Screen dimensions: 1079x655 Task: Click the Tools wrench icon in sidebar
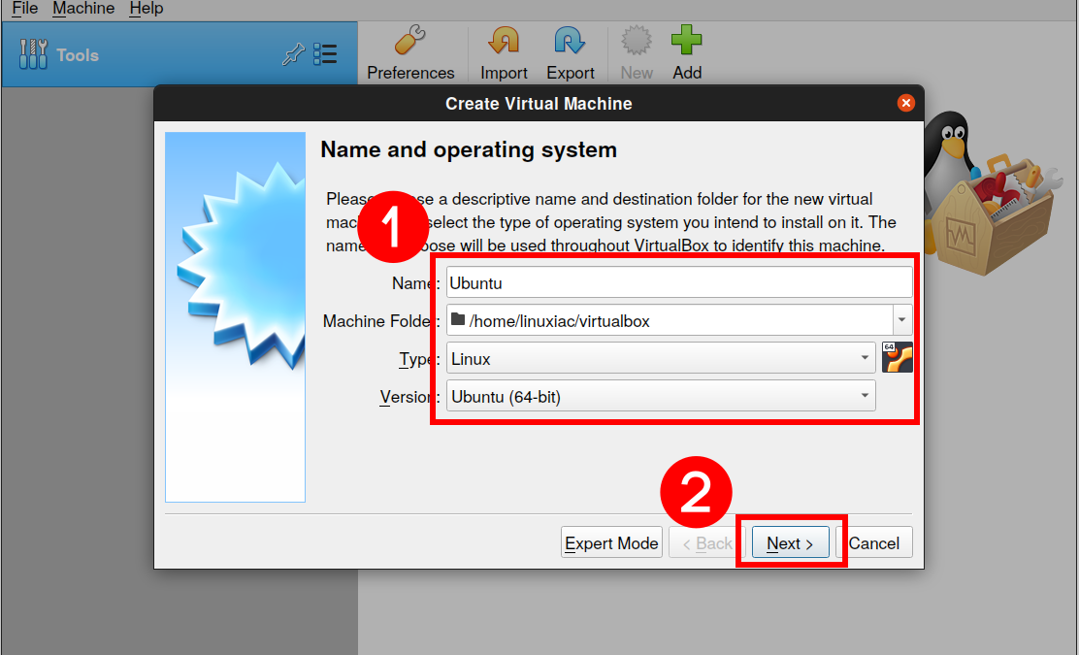tap(33, 55)
